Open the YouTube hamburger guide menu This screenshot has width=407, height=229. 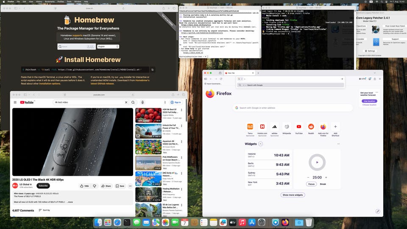(15, 102)
